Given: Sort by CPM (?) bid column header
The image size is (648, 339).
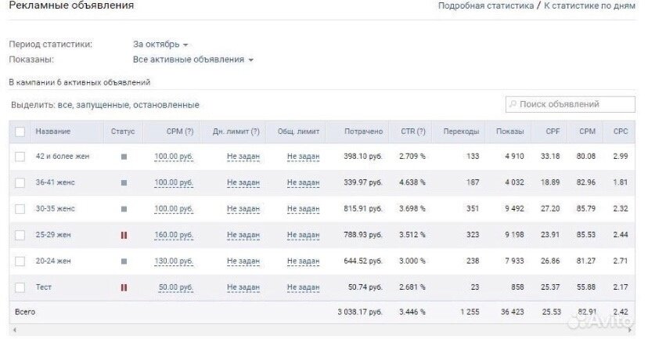Looking at the screenshot, I should (180, 132).
